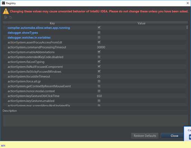Select the debugger.showTypes key
This screenshot has height=148, width=191.
[x=23, y=33]
